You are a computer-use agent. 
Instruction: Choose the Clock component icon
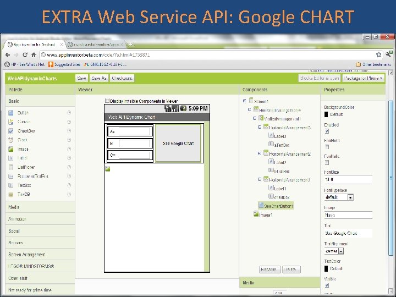[x=10, y=140]
